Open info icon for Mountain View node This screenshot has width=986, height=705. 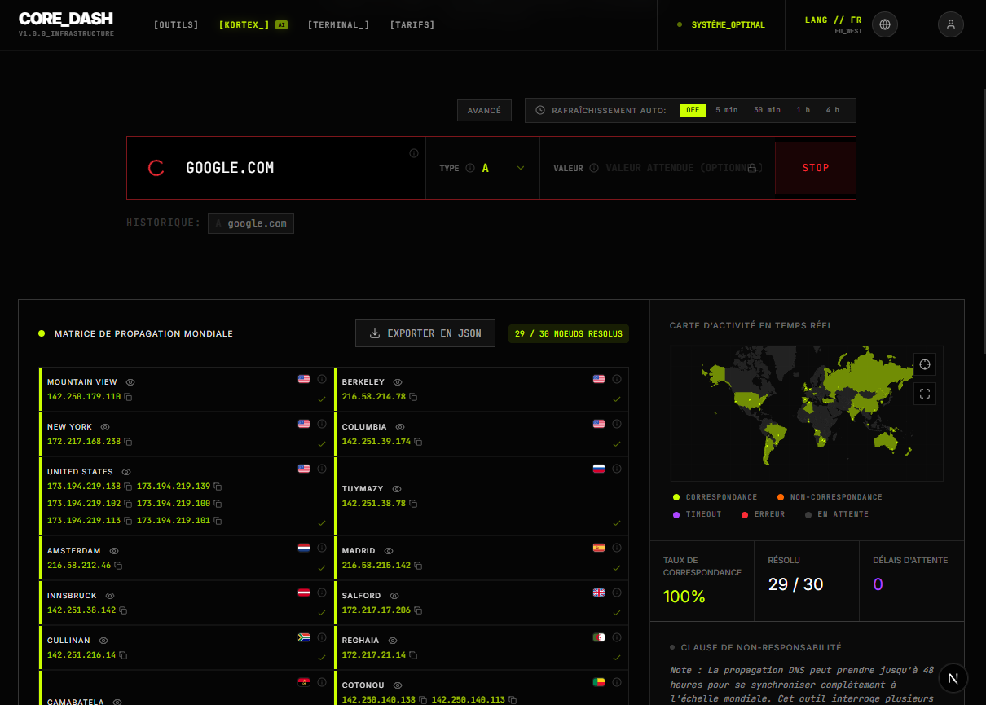[x=322, y=379]
